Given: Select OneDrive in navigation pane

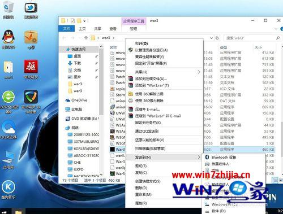Looking at the screenshot, I should pyautogui.click(x=79, y=100).
